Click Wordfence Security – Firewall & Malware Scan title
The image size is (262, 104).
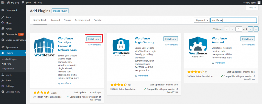click(67, 44)
